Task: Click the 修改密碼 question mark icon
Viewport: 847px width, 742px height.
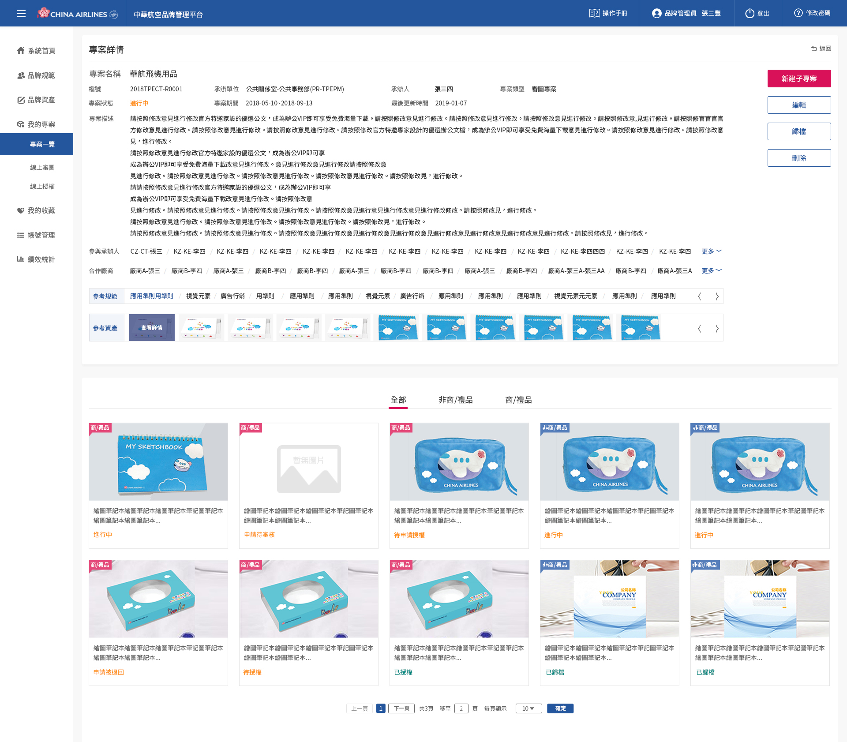Action: (798, 13)
